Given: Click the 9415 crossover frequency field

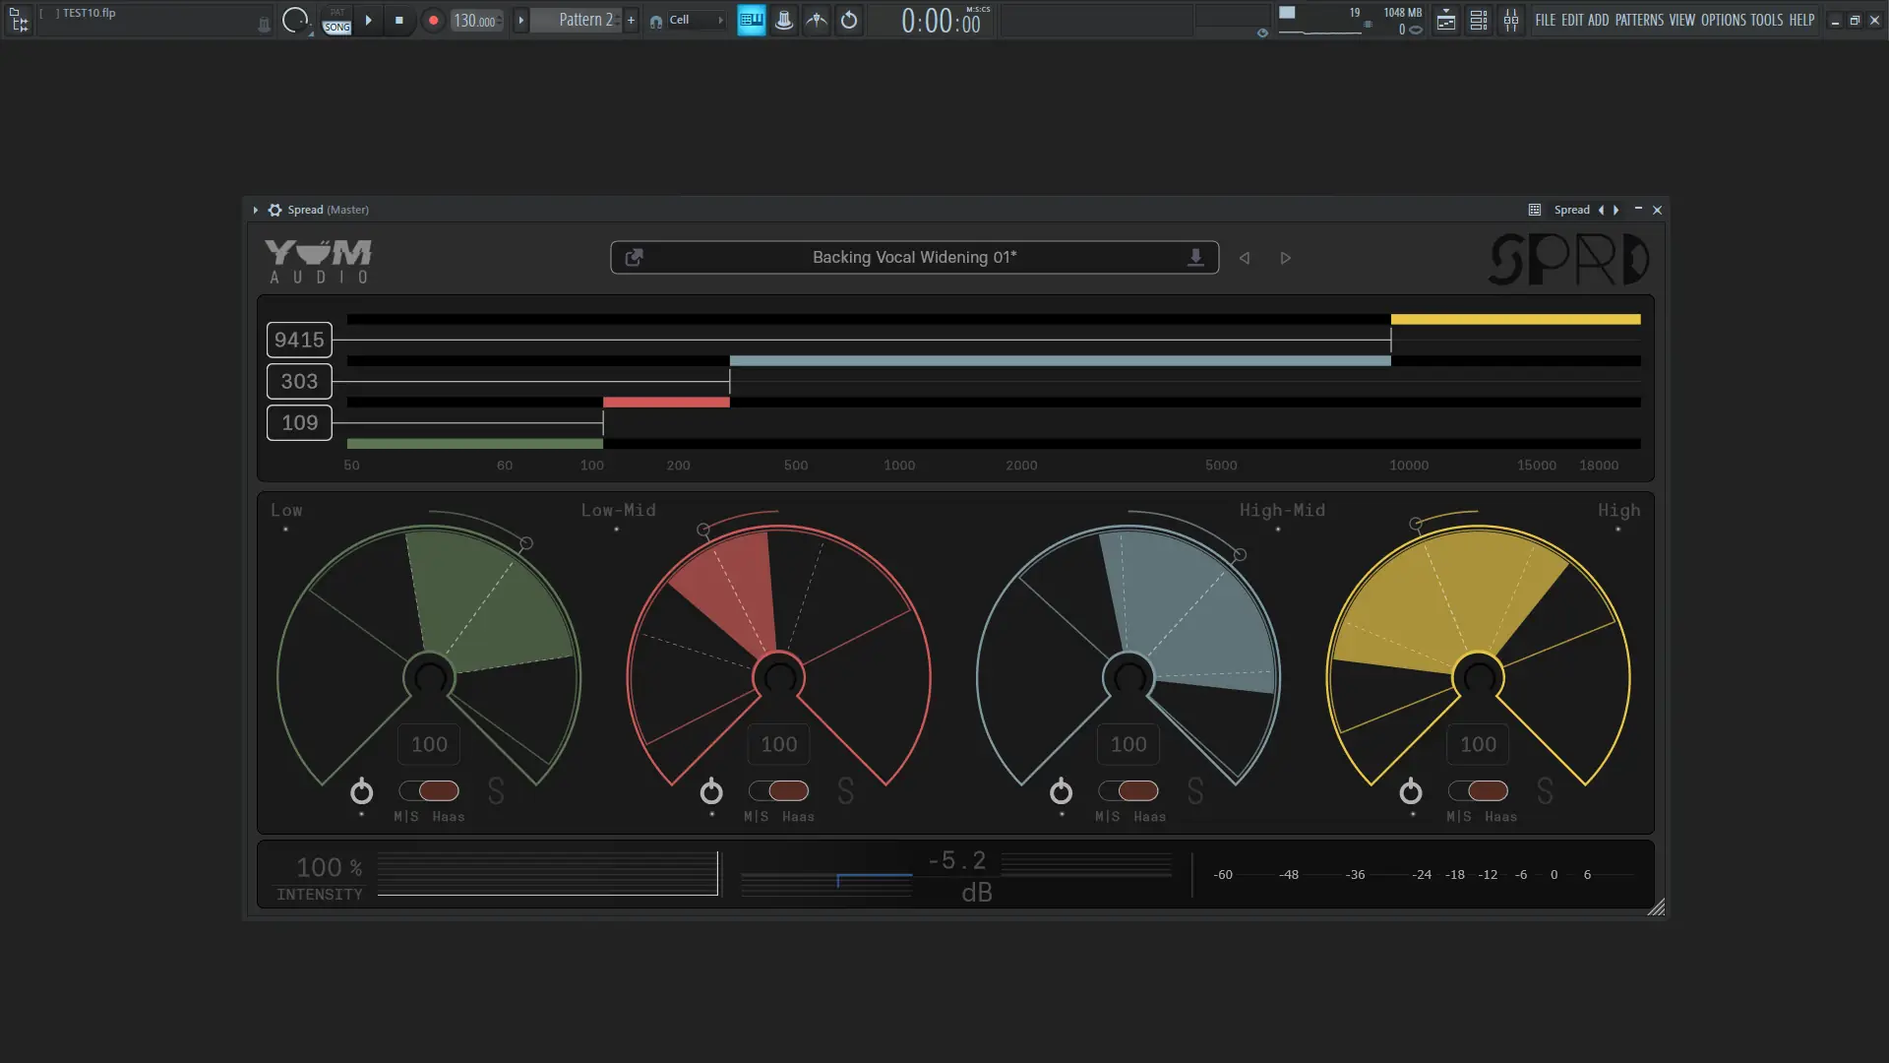Looking at the screenshot, I should pos(299,341).
